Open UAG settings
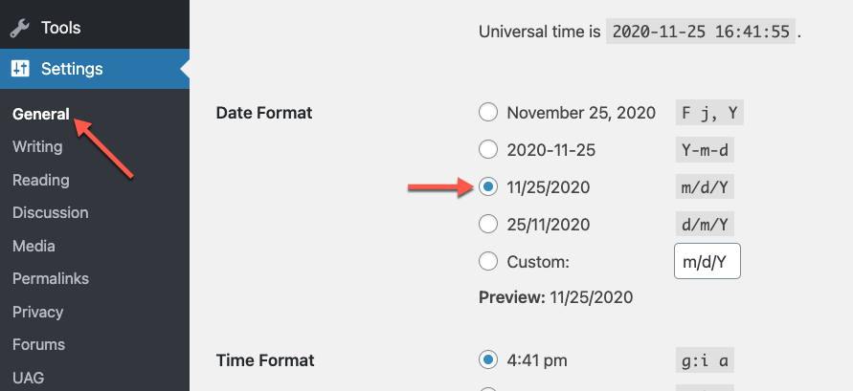 coord(29,378)
